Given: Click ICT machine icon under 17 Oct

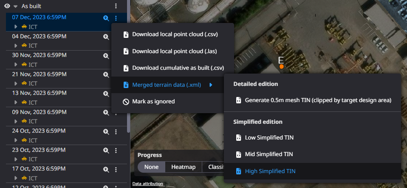Looking at the screenshot, I should tap(24, 178).
